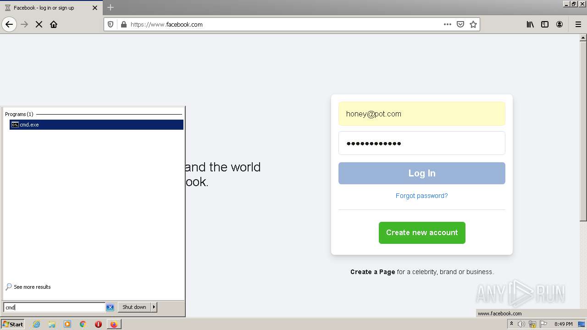Bookmark this page with the star icon
Screen dimensions: 587x330
[473, 24]
